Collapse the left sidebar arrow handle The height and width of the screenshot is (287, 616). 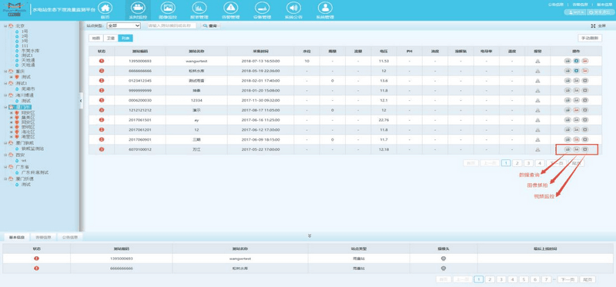(x=81, y=101)
